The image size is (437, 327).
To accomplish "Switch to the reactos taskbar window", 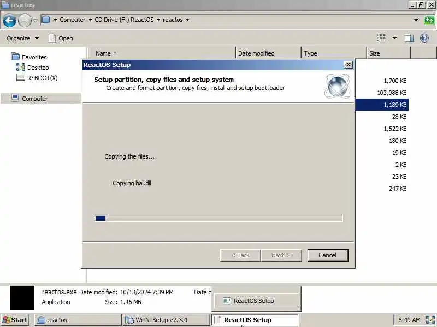I will coord(78,320).
